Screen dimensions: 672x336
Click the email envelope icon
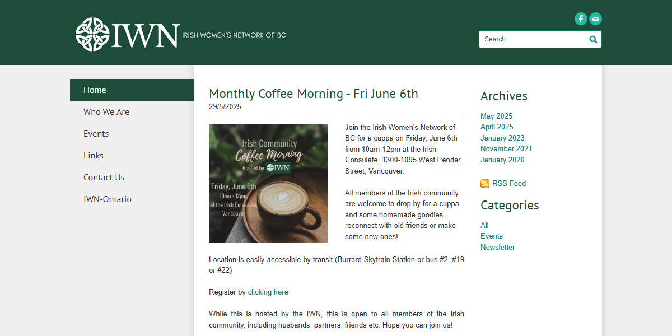(595, 18)
